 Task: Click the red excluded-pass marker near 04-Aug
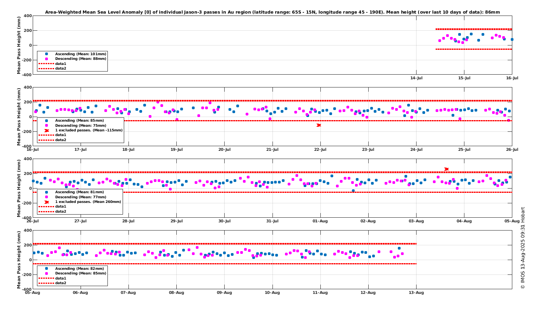[x=447, y=169]
